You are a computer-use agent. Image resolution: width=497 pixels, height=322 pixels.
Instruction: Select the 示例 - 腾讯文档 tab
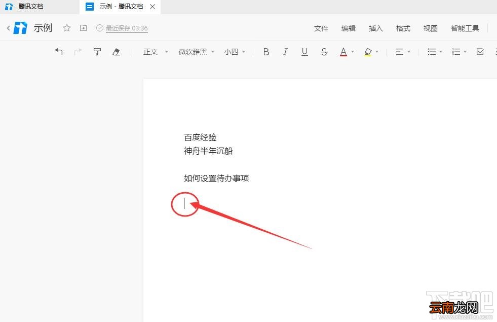pos(121,7)
